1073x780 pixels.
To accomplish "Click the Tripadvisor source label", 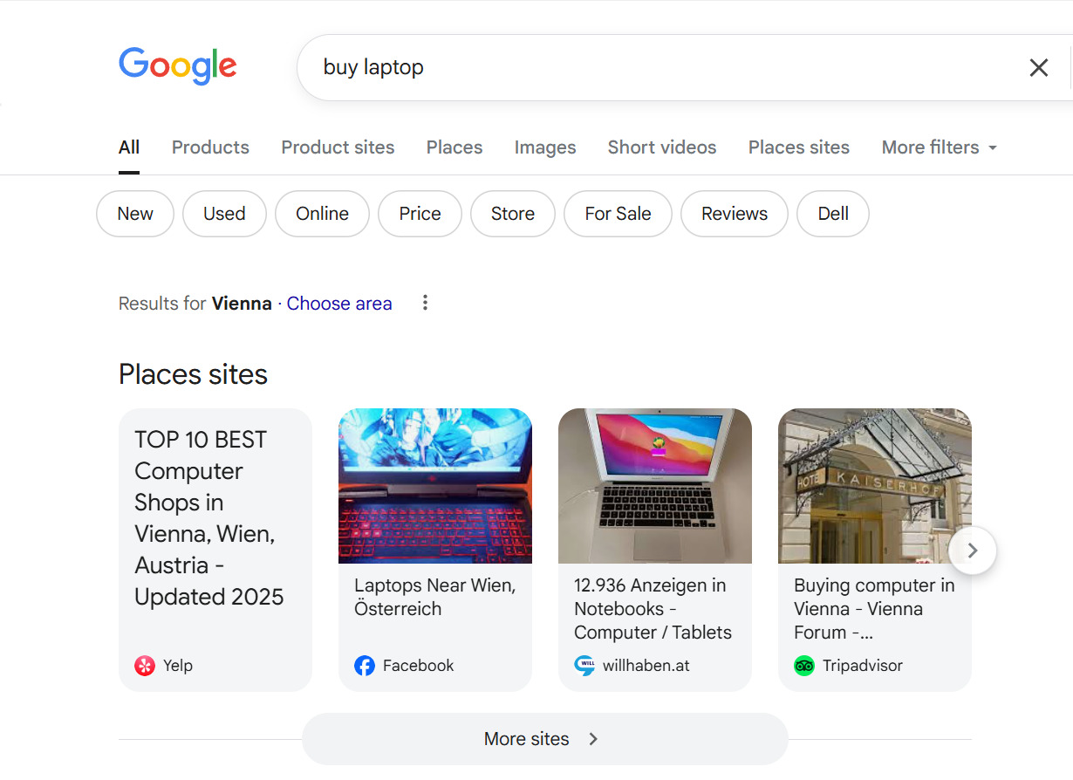I will [x=863, y=666].
